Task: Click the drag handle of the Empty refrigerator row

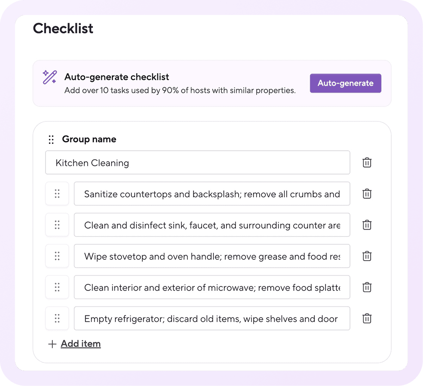Action: click(x=57, y=318)
